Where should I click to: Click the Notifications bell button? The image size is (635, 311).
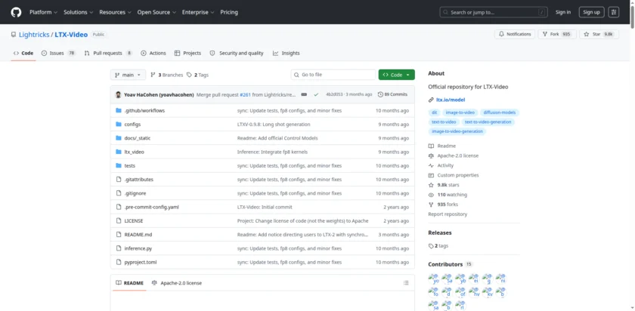tap(514, 34)
